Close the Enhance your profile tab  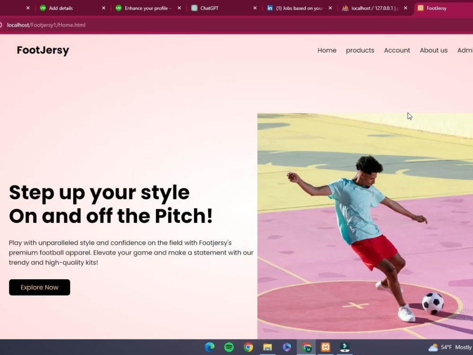(x=179, y=8)
